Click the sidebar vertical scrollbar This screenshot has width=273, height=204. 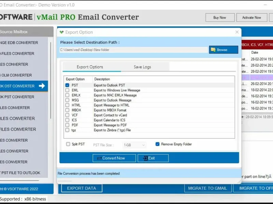(x=51, y=81)
